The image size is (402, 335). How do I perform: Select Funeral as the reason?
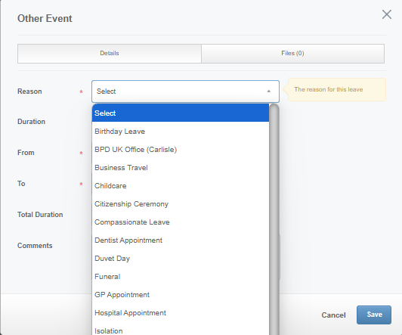pos(181,277)
